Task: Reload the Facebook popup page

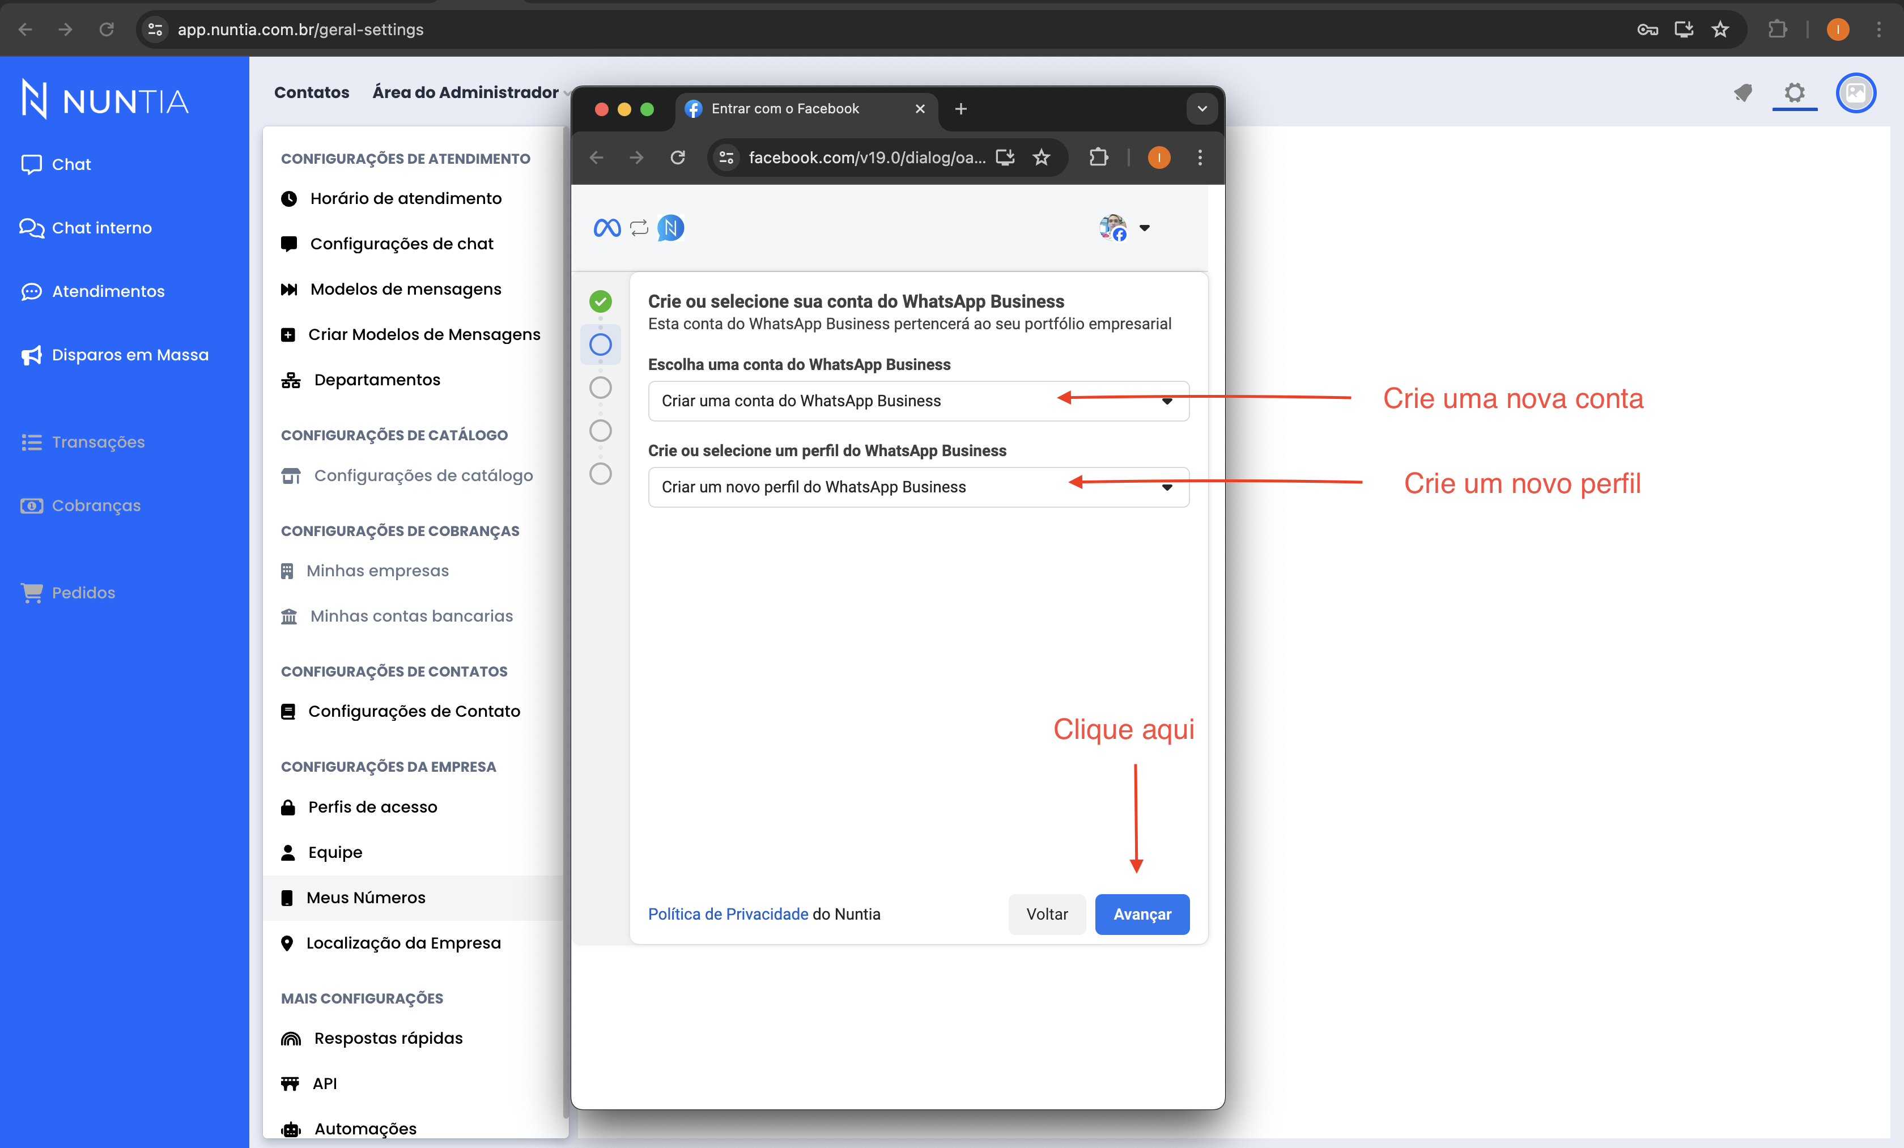Action: click(678, 158)
